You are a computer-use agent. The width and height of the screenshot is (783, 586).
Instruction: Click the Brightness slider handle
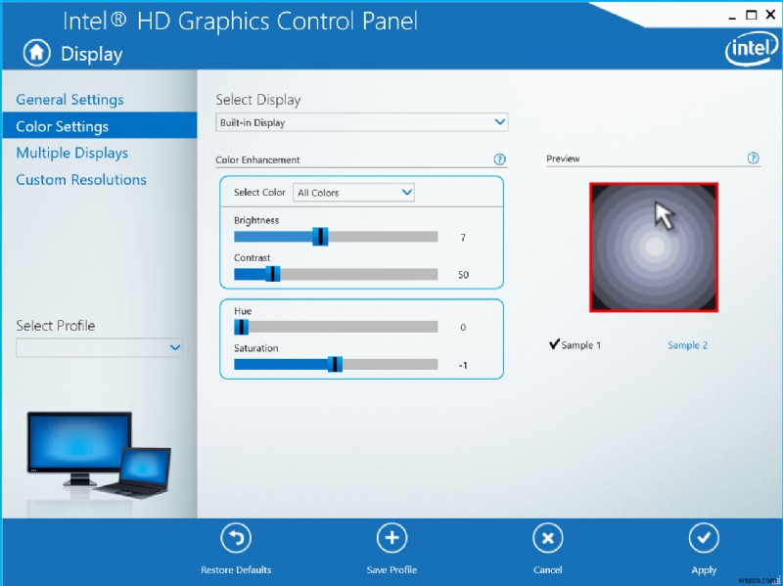point(320,237)
